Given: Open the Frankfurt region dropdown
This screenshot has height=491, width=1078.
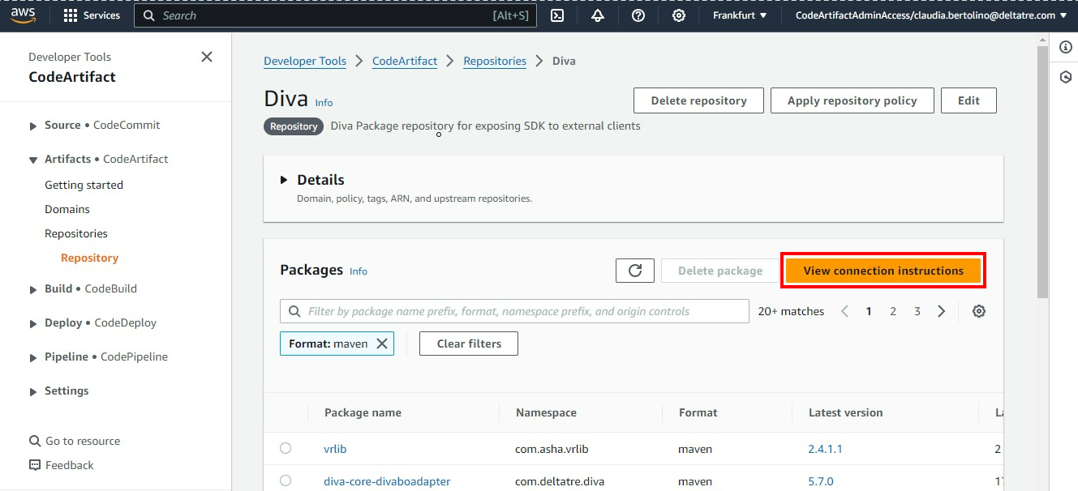Looking at the screenshot, I should point(740,15).
